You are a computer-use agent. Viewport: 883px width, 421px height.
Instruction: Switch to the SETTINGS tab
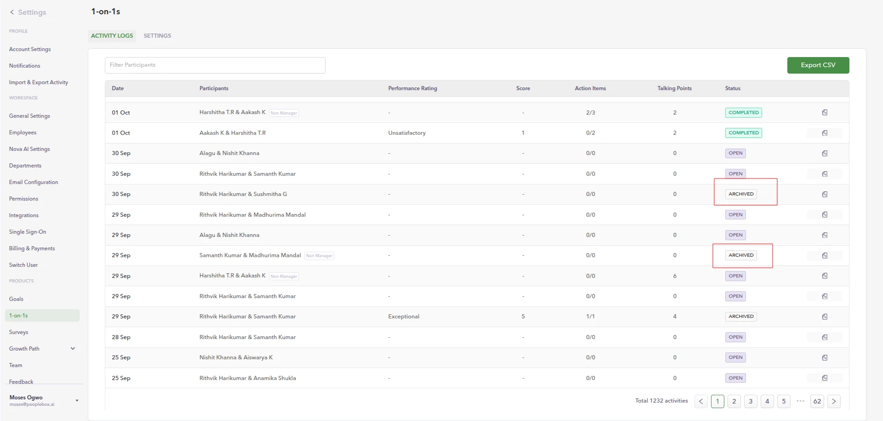pyautogui.click(x=157, y=36)
